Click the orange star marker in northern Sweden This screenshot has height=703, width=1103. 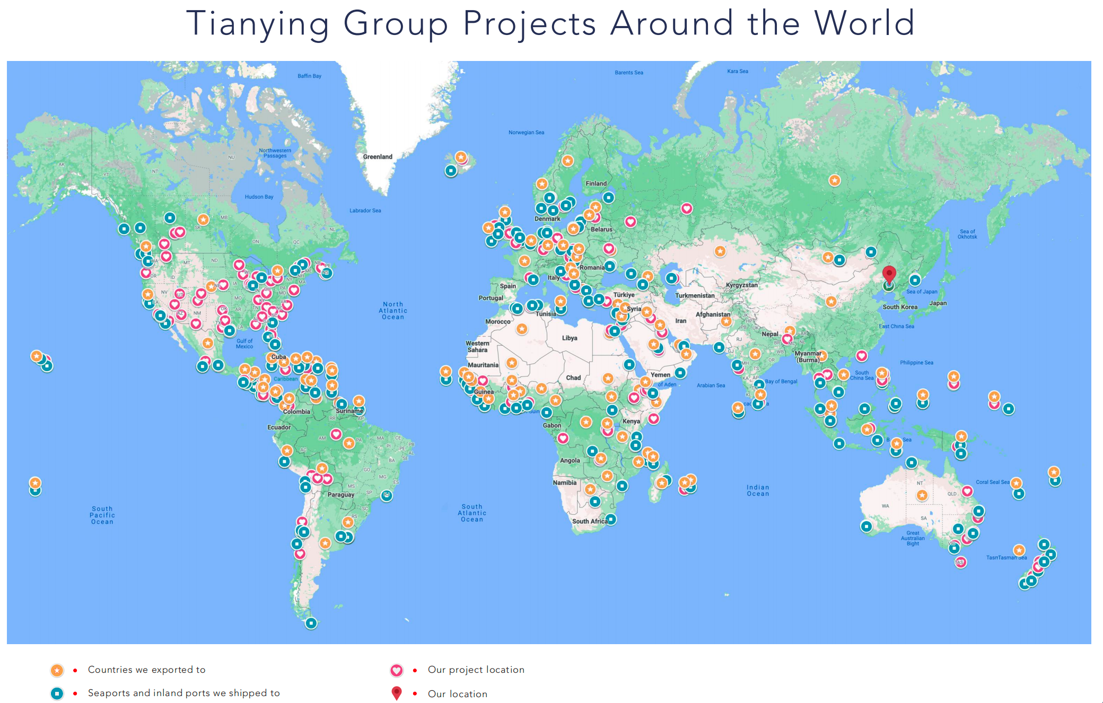click(x=567, y=161)
